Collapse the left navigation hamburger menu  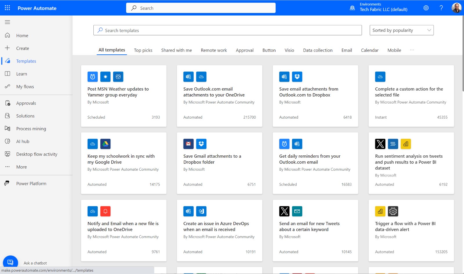pyautogui.click(x=8, y=22)
